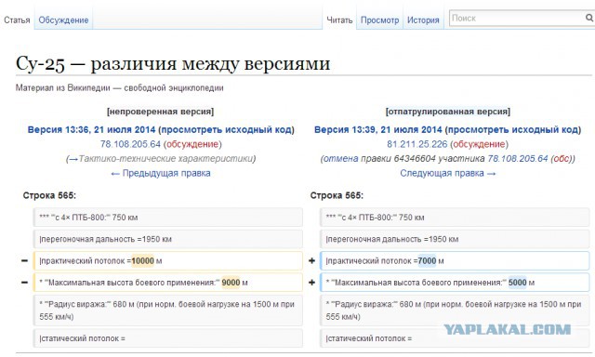Screen dimensions: 595x357
Task: Click the обс link in the revert summary
Action: point(562,159)
